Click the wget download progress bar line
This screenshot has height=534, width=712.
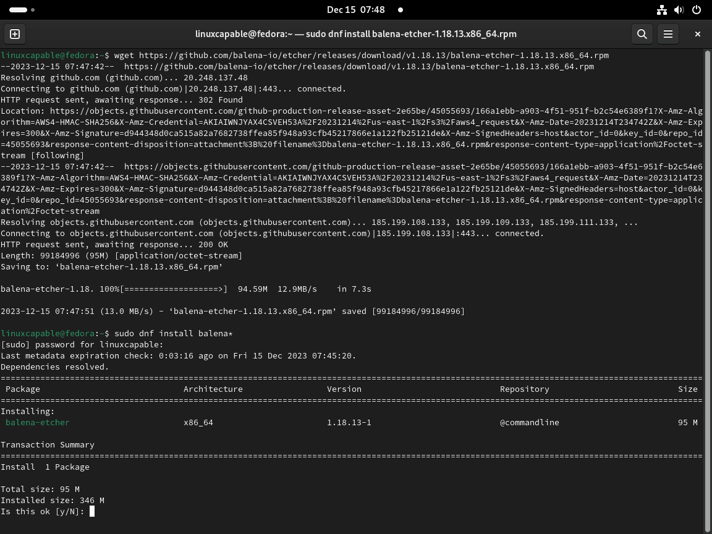click(185, 289)
